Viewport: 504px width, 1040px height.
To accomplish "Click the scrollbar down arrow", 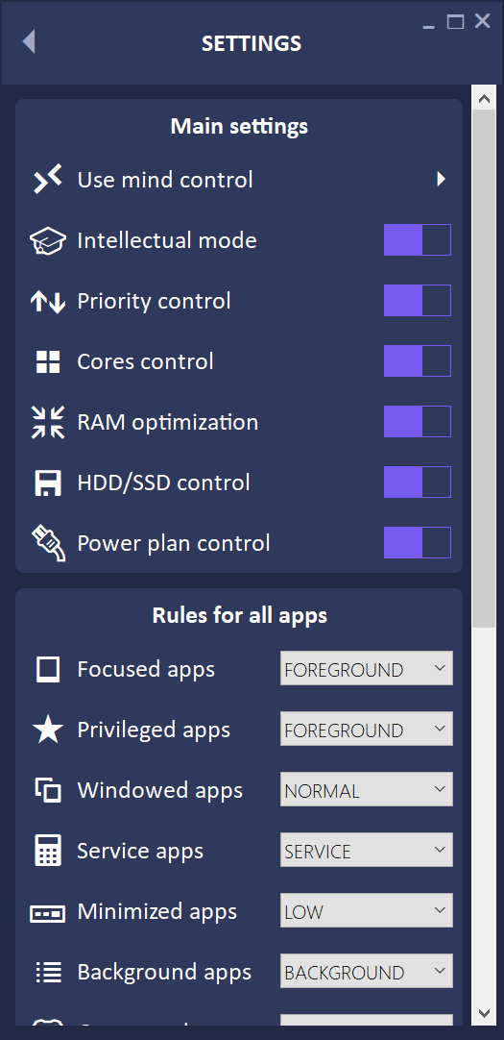I will 484,1013.
